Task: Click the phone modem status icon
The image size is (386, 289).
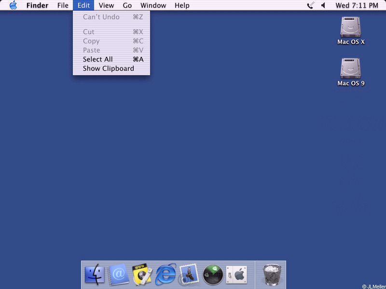Action: coord(311,5)
